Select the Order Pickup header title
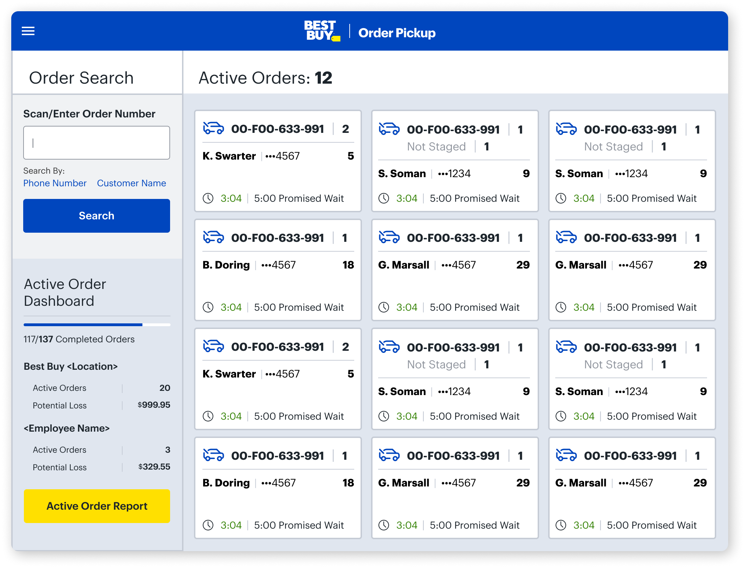Image resolution: width=745 pixels, height=568 pixels. [x=397, y=33]
